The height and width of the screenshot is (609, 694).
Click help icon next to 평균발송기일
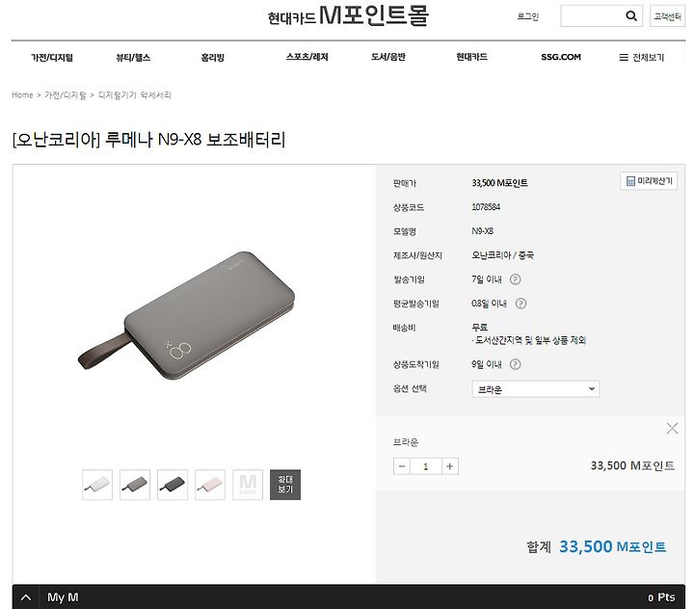coord(520,304)
